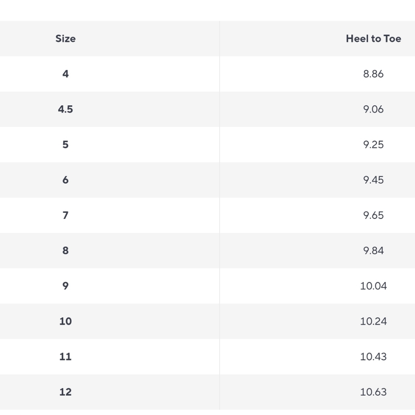This screenshot has width=415, height=415.
Task: Click the Size column header
Action: (x=66, y=39)
